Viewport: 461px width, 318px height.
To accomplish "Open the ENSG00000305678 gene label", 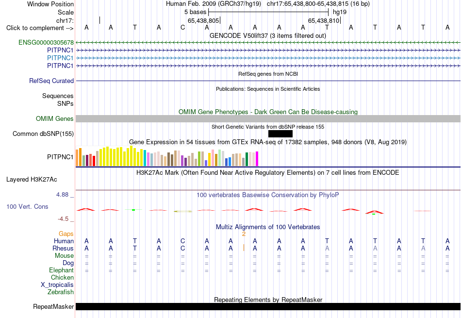I will (x=46, y=42).
